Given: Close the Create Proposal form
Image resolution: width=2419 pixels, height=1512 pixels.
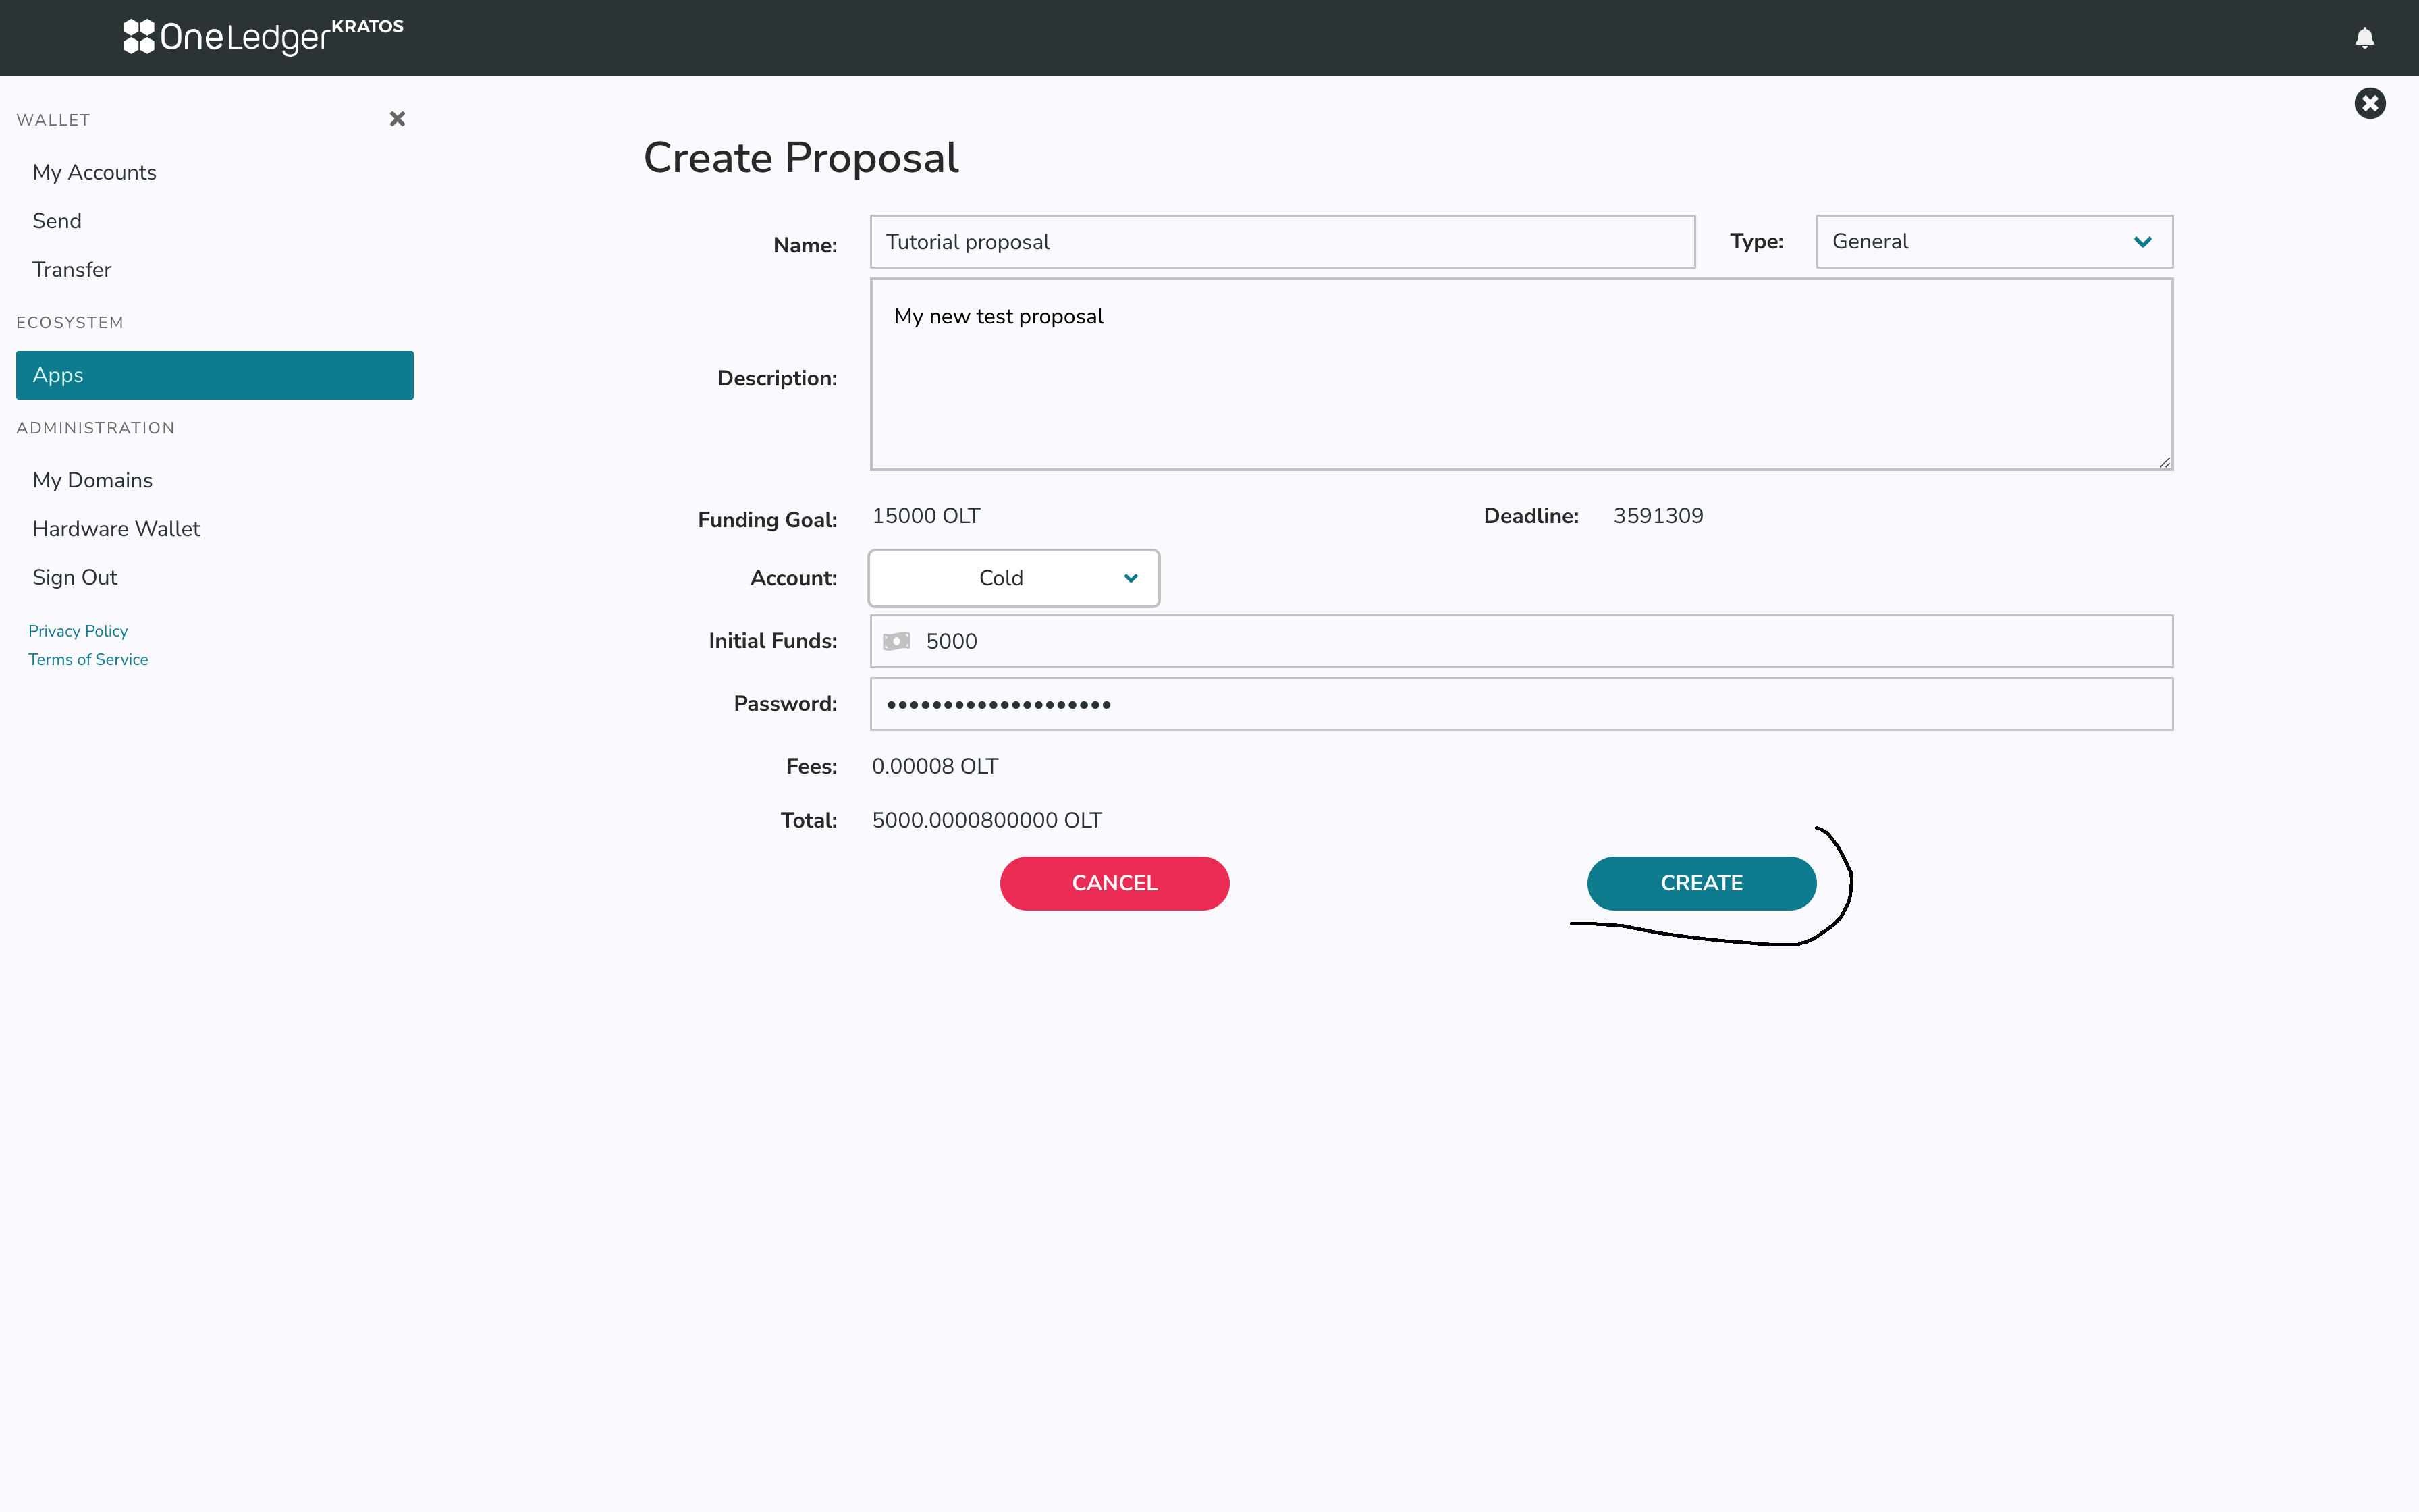Looking at the screenshot, I should click(2369, 103).
